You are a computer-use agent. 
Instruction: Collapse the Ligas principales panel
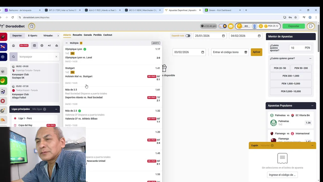pos(56,109)
